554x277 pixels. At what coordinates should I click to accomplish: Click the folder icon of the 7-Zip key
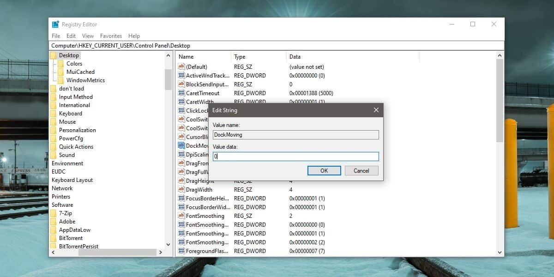click(x=52, y=213)
